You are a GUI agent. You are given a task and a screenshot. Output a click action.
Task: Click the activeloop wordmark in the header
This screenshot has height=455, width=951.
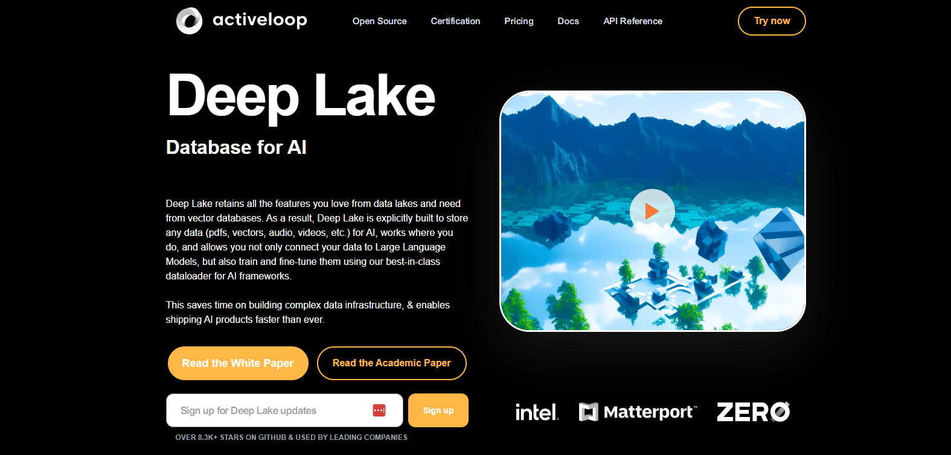tap(260, 20)
